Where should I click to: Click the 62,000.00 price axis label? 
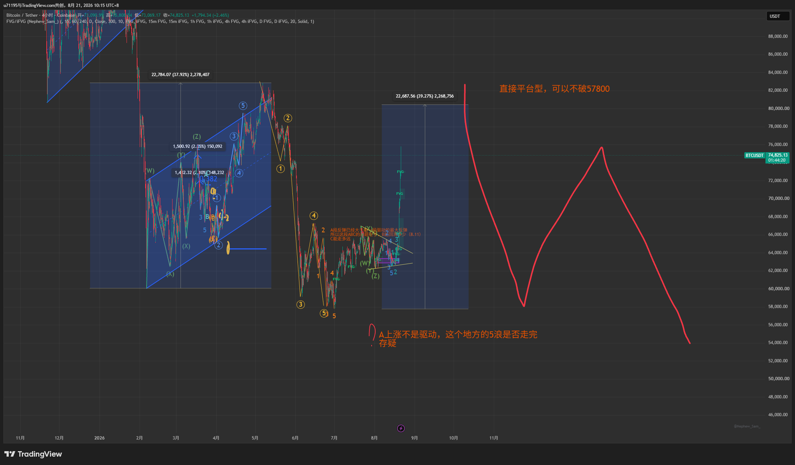(778, 271)
